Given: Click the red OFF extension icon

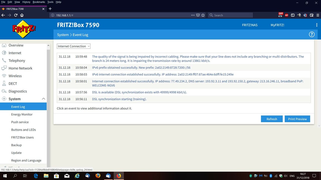Looking at the screenshot, I should click(x=280, y=15).
